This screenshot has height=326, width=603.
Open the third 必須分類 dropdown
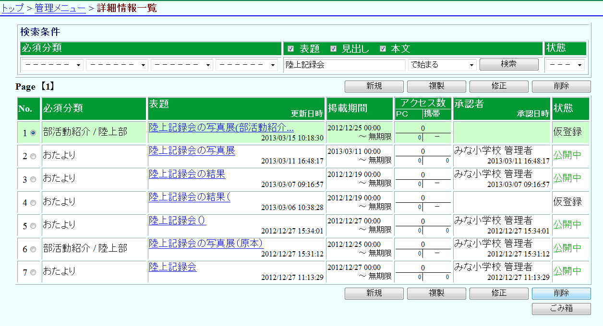point(182,65)
